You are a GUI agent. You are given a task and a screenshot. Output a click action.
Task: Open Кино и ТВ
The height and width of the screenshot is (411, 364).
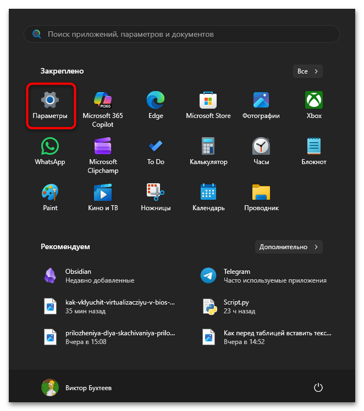(x=103, y=198)
